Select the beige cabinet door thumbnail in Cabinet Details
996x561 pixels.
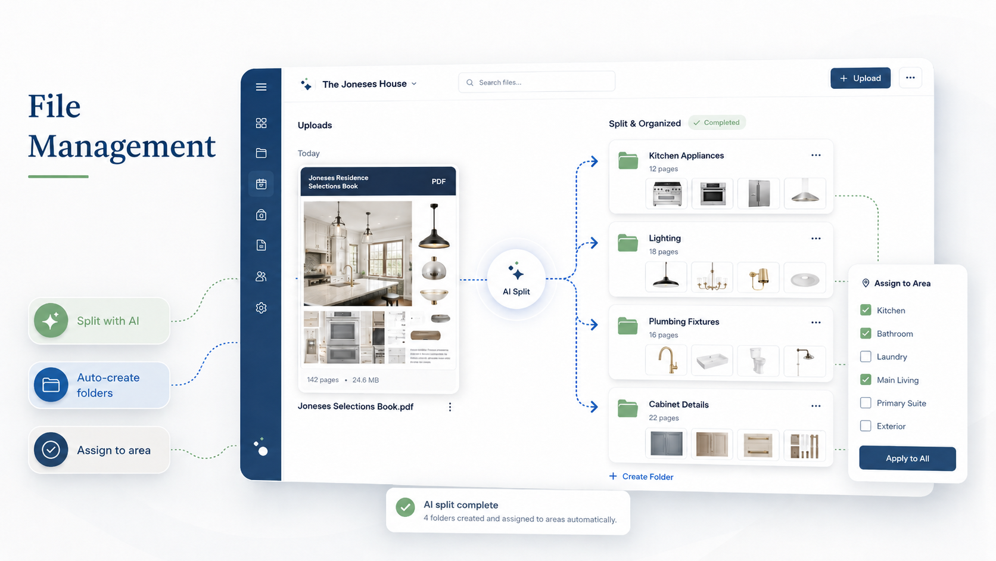[712, 444]
